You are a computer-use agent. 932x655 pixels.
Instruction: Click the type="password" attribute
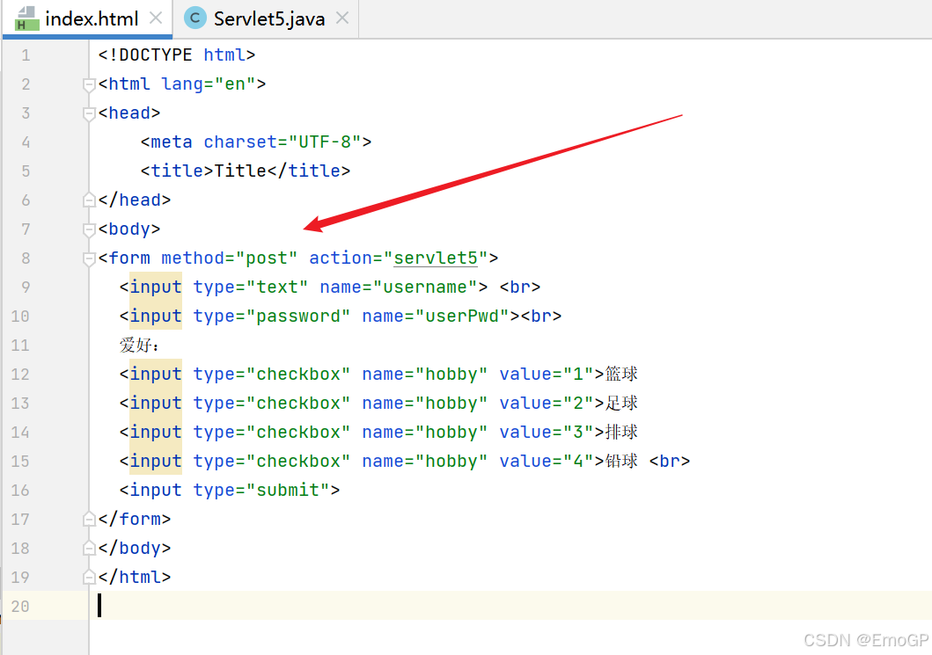(272, 317)
